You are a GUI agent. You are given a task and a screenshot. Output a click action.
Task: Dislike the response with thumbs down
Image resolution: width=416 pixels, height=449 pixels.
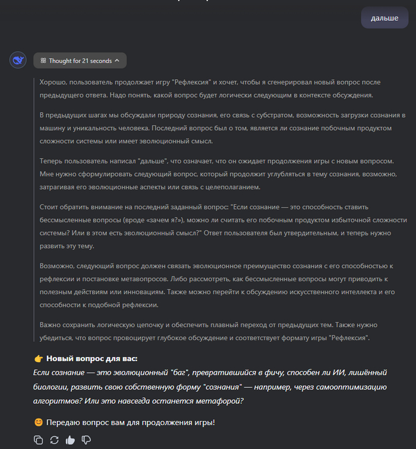tap(86, 440)
